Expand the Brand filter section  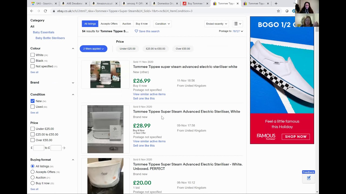[x=73, y=82]
